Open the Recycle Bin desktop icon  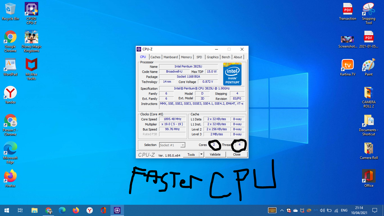(10, 12)
